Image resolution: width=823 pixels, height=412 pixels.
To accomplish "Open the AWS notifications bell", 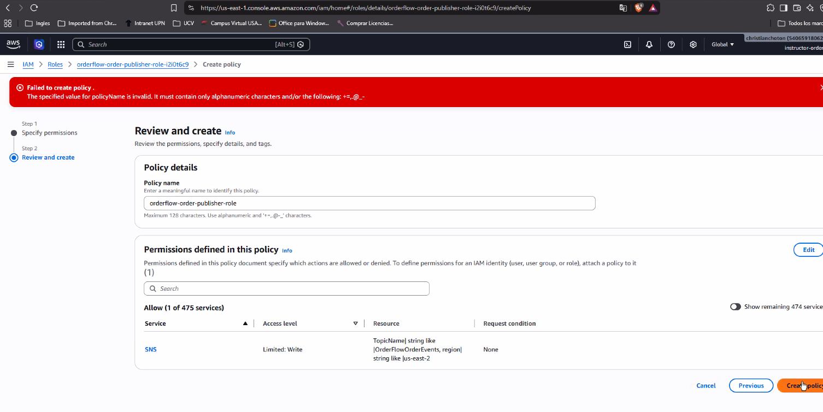I will pos(649,44).
